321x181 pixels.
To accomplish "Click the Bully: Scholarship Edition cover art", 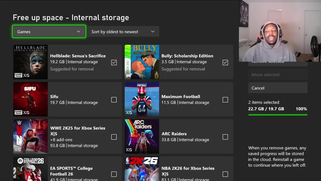I will (x=142, y=62).
